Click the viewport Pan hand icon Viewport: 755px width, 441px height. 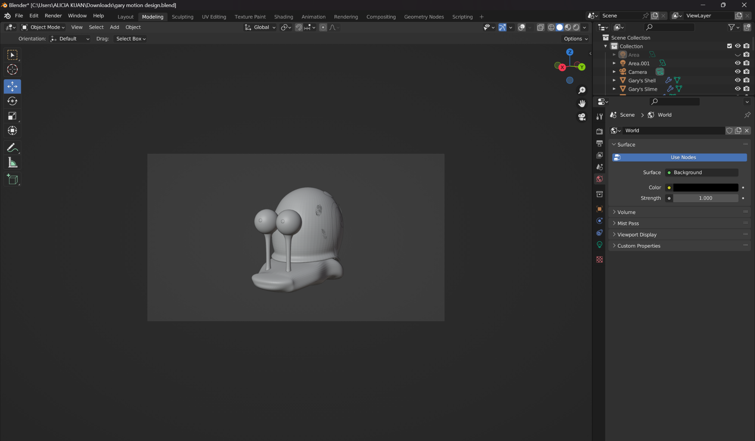(582, 104)
